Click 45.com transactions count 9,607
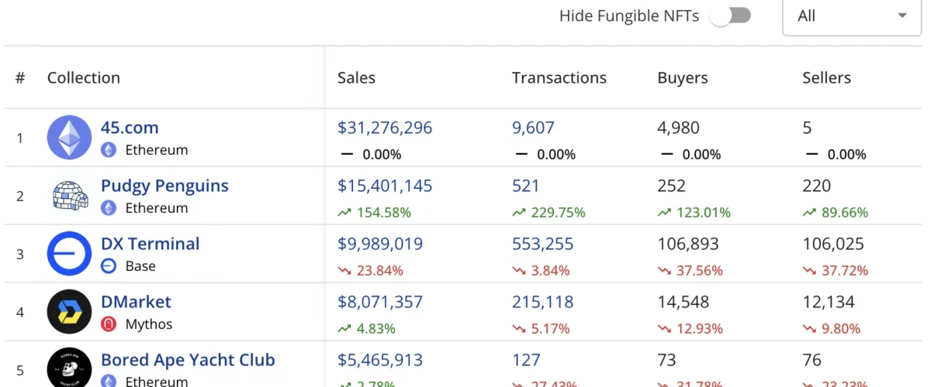Screen dimensions: 931x387 pos(533,128)
